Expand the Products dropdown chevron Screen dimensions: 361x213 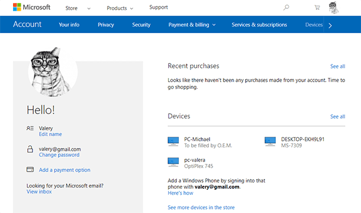(132, 8)
